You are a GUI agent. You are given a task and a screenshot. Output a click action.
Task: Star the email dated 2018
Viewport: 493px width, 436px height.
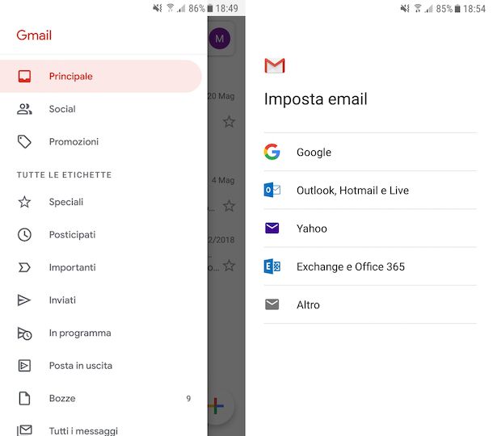[x=229, y=266]
